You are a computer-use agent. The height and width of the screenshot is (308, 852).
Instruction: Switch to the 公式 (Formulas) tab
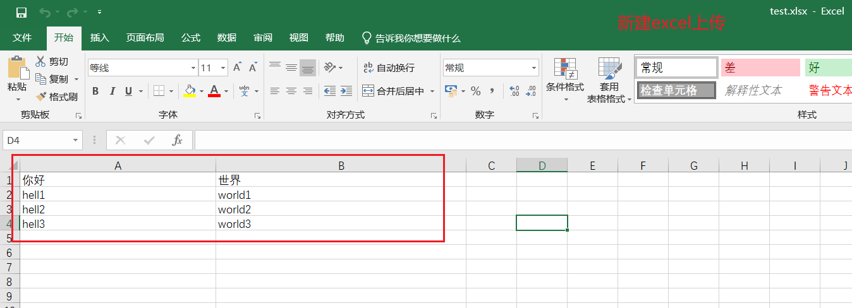click(191, 38)
